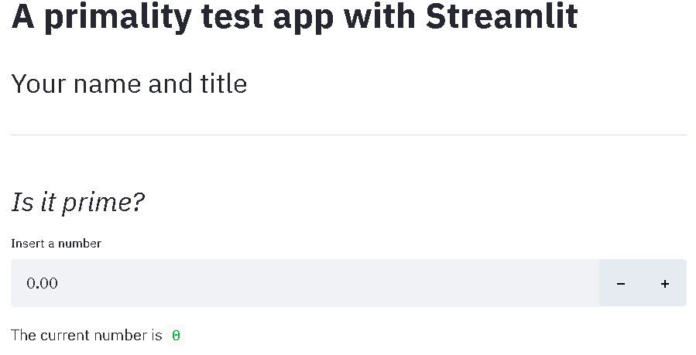The height and width of the screenshot is (355, 696).
Task: Click the word 'test' in the main heading
Action: tap(227, 15)
